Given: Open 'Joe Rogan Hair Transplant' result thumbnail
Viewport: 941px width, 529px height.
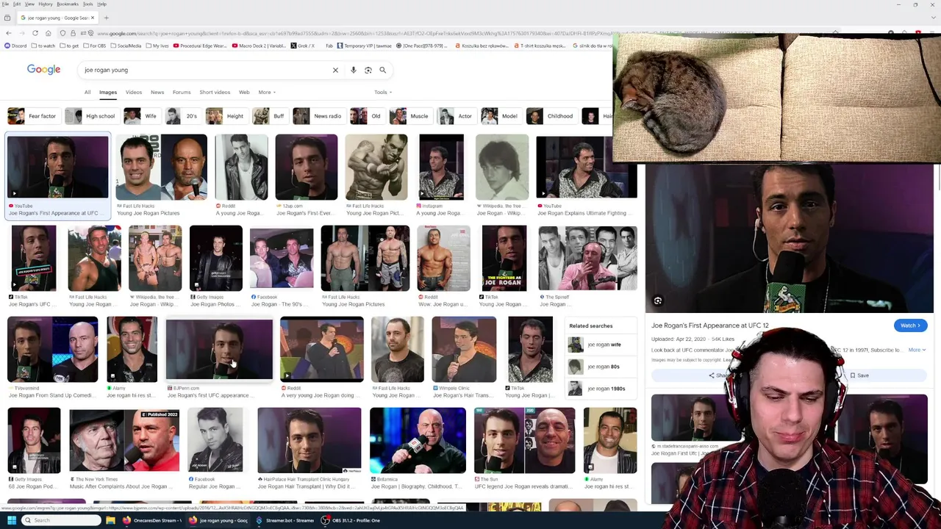Looking at the screenshot, I should (310, 440).
